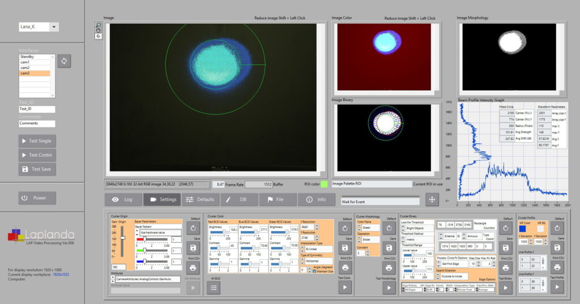
Task: Click the Test Single button
Action: pos(37,140)
